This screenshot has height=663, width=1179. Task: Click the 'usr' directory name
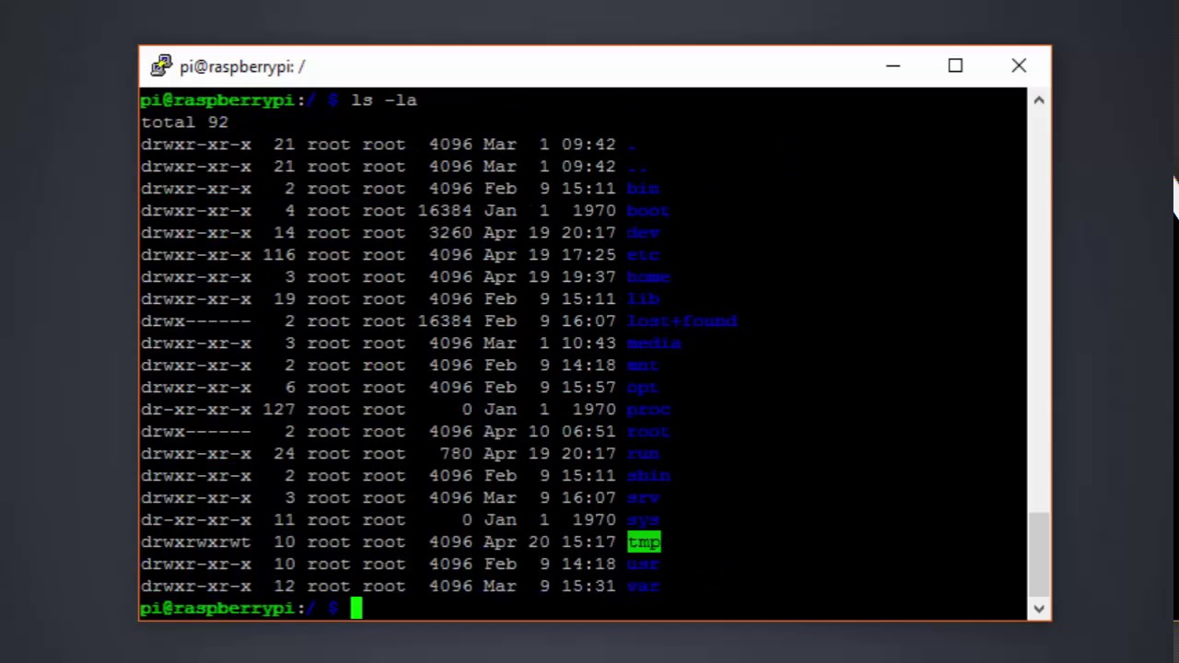pyautogui.click(x=643, y=564)
